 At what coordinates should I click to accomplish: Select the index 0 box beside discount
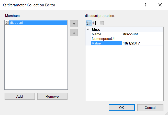(x=7, y=22)
